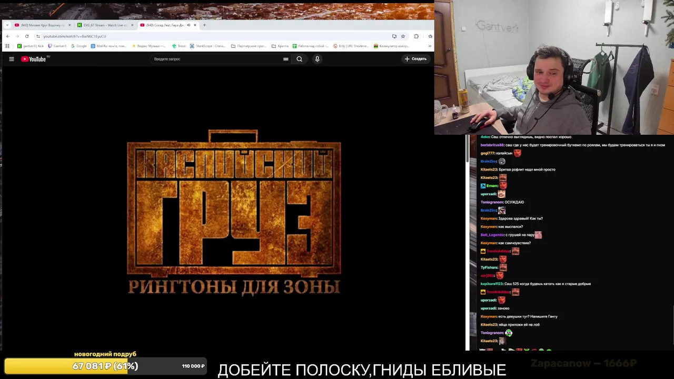Click the YouTube search magnifier button

pyautogui.click(x=299, y=59)
